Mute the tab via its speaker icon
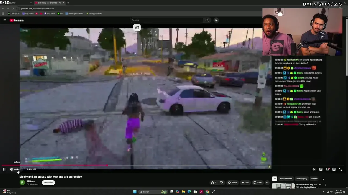The height and width of the screenshot is (195, 348). (60, 3)
